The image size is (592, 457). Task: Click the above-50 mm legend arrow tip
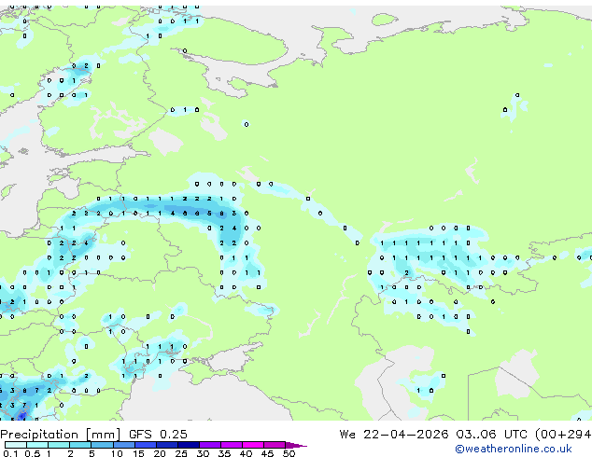pyautogui.click(x=296, y=445)
